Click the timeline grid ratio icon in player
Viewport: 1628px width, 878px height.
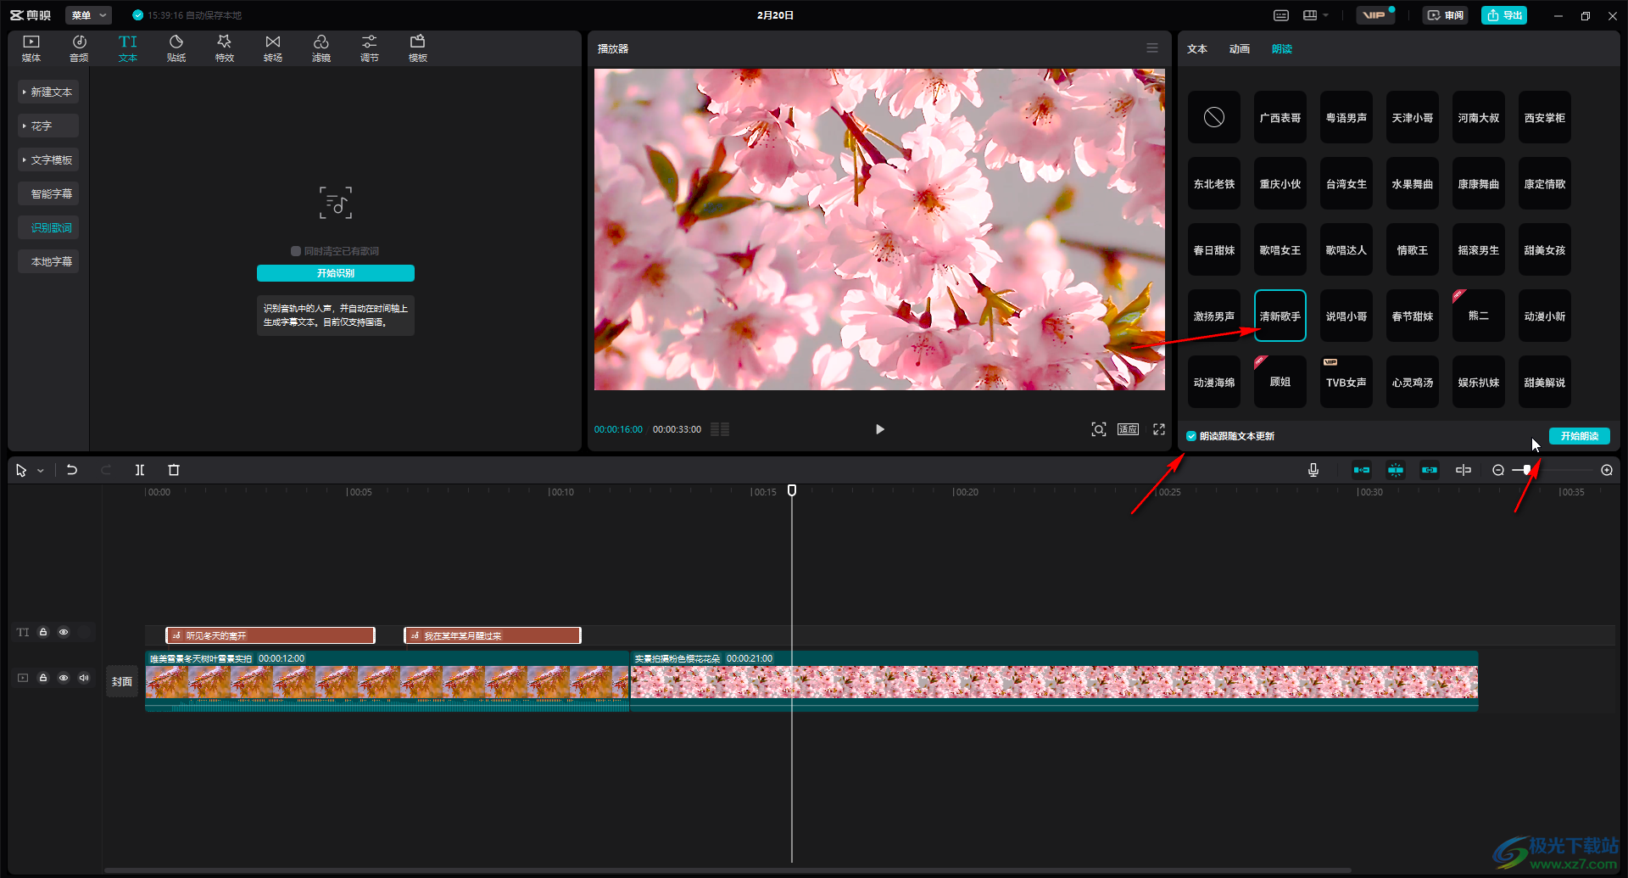click(720, 429)
